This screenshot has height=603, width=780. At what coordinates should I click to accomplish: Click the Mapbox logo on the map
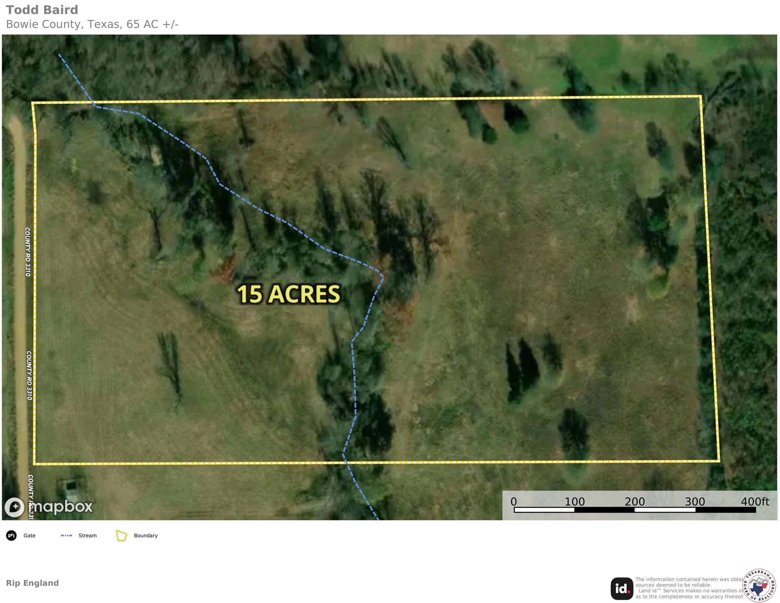[49, 507]
